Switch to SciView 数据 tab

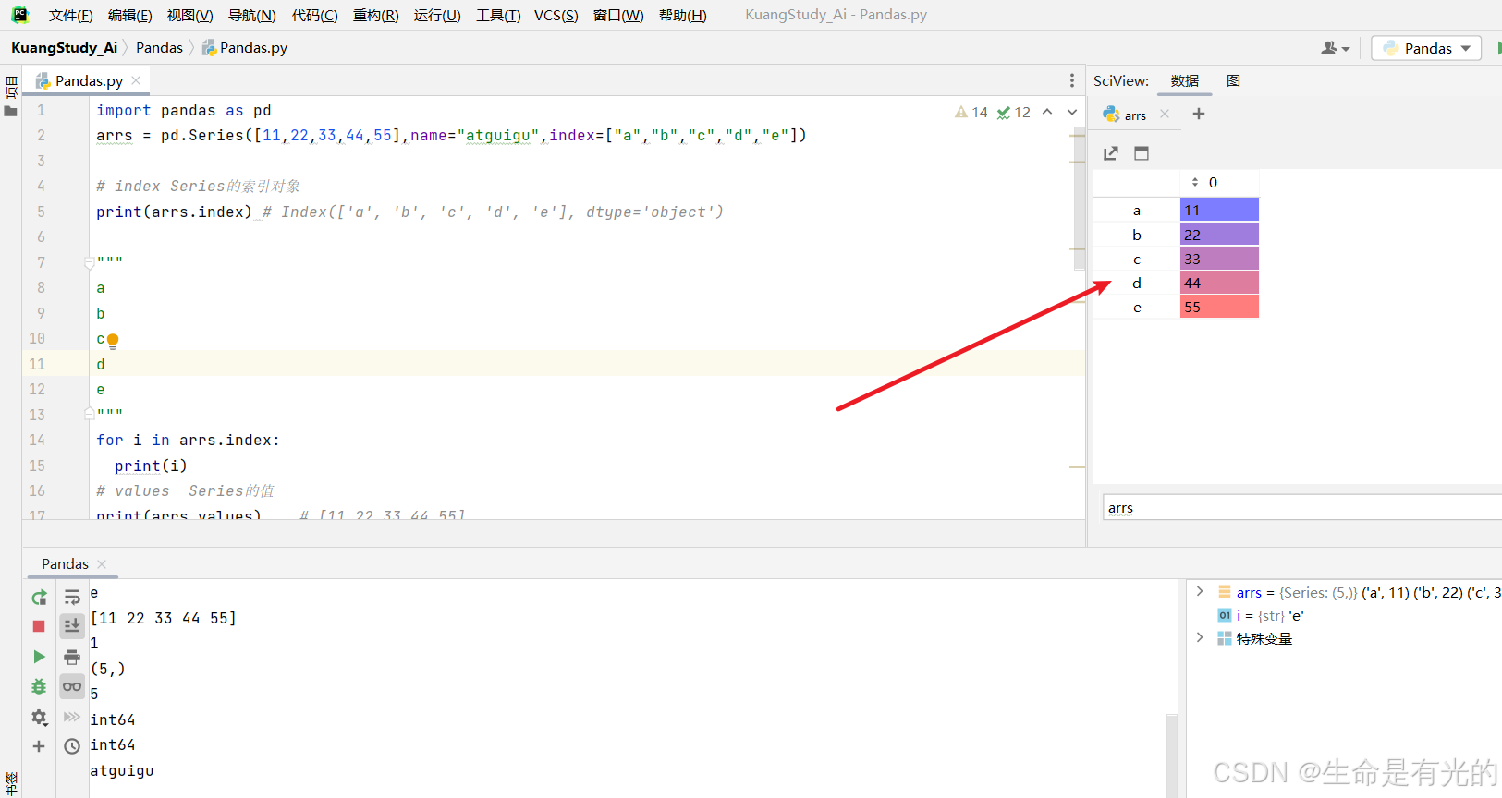pos(1185,81)
